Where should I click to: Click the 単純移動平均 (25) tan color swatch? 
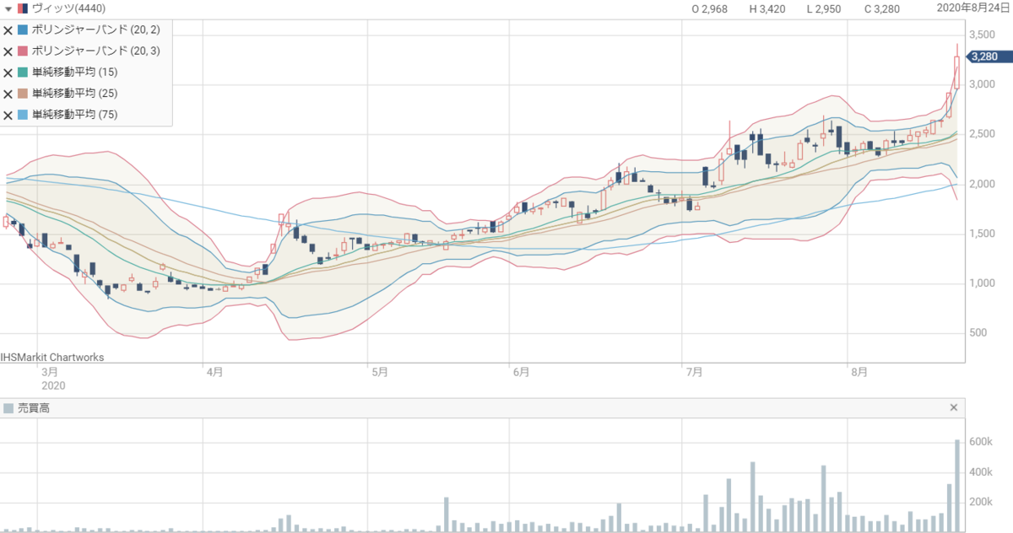click(x=23, y=94)
